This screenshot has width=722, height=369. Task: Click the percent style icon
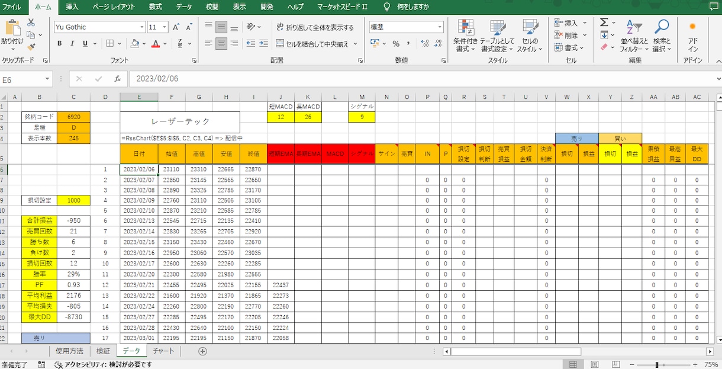(395, 44)
